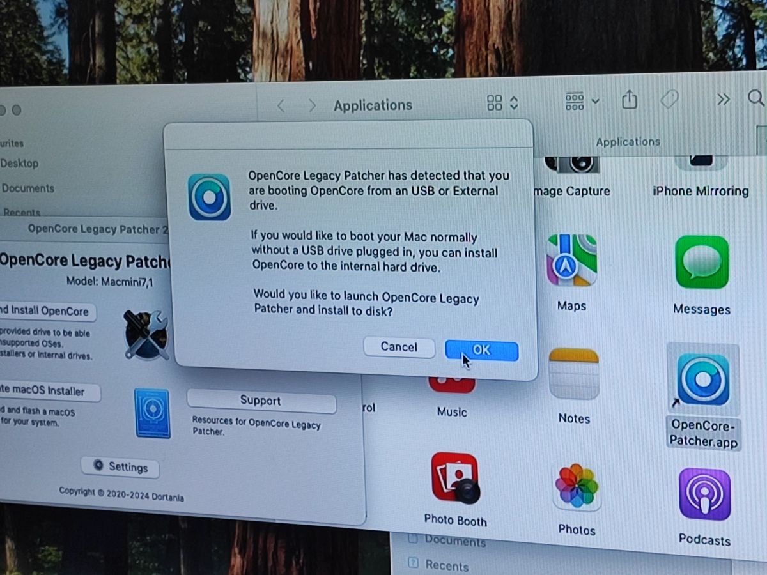
Task: Open the Messages app in Finder
Action: (702, 263)
